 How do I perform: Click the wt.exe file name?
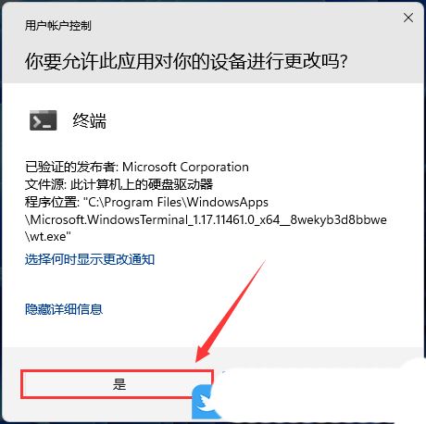[48, 237]
